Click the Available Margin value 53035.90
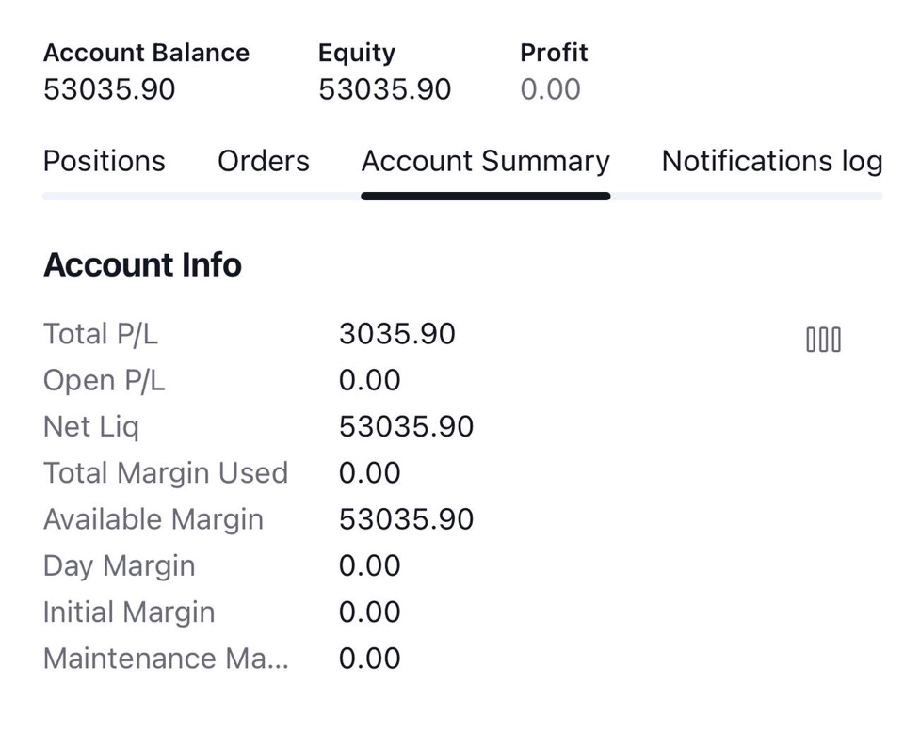 click(x=407, y=519)
